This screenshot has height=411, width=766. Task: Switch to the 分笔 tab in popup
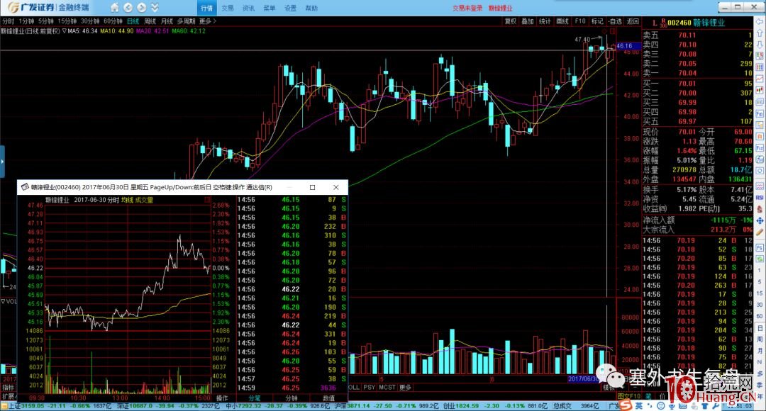click(x=255, y=398)
